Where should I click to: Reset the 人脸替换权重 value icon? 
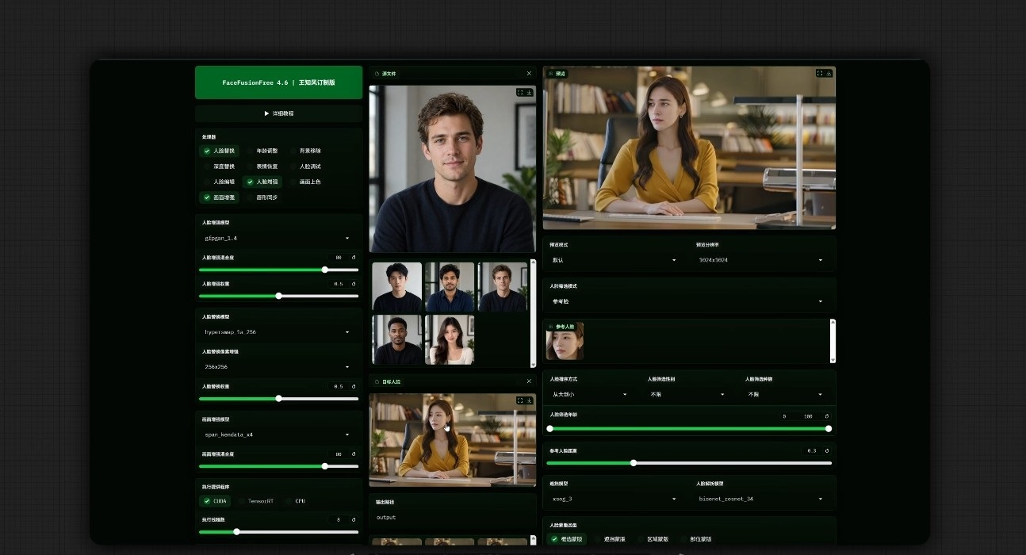coord(354,386)
